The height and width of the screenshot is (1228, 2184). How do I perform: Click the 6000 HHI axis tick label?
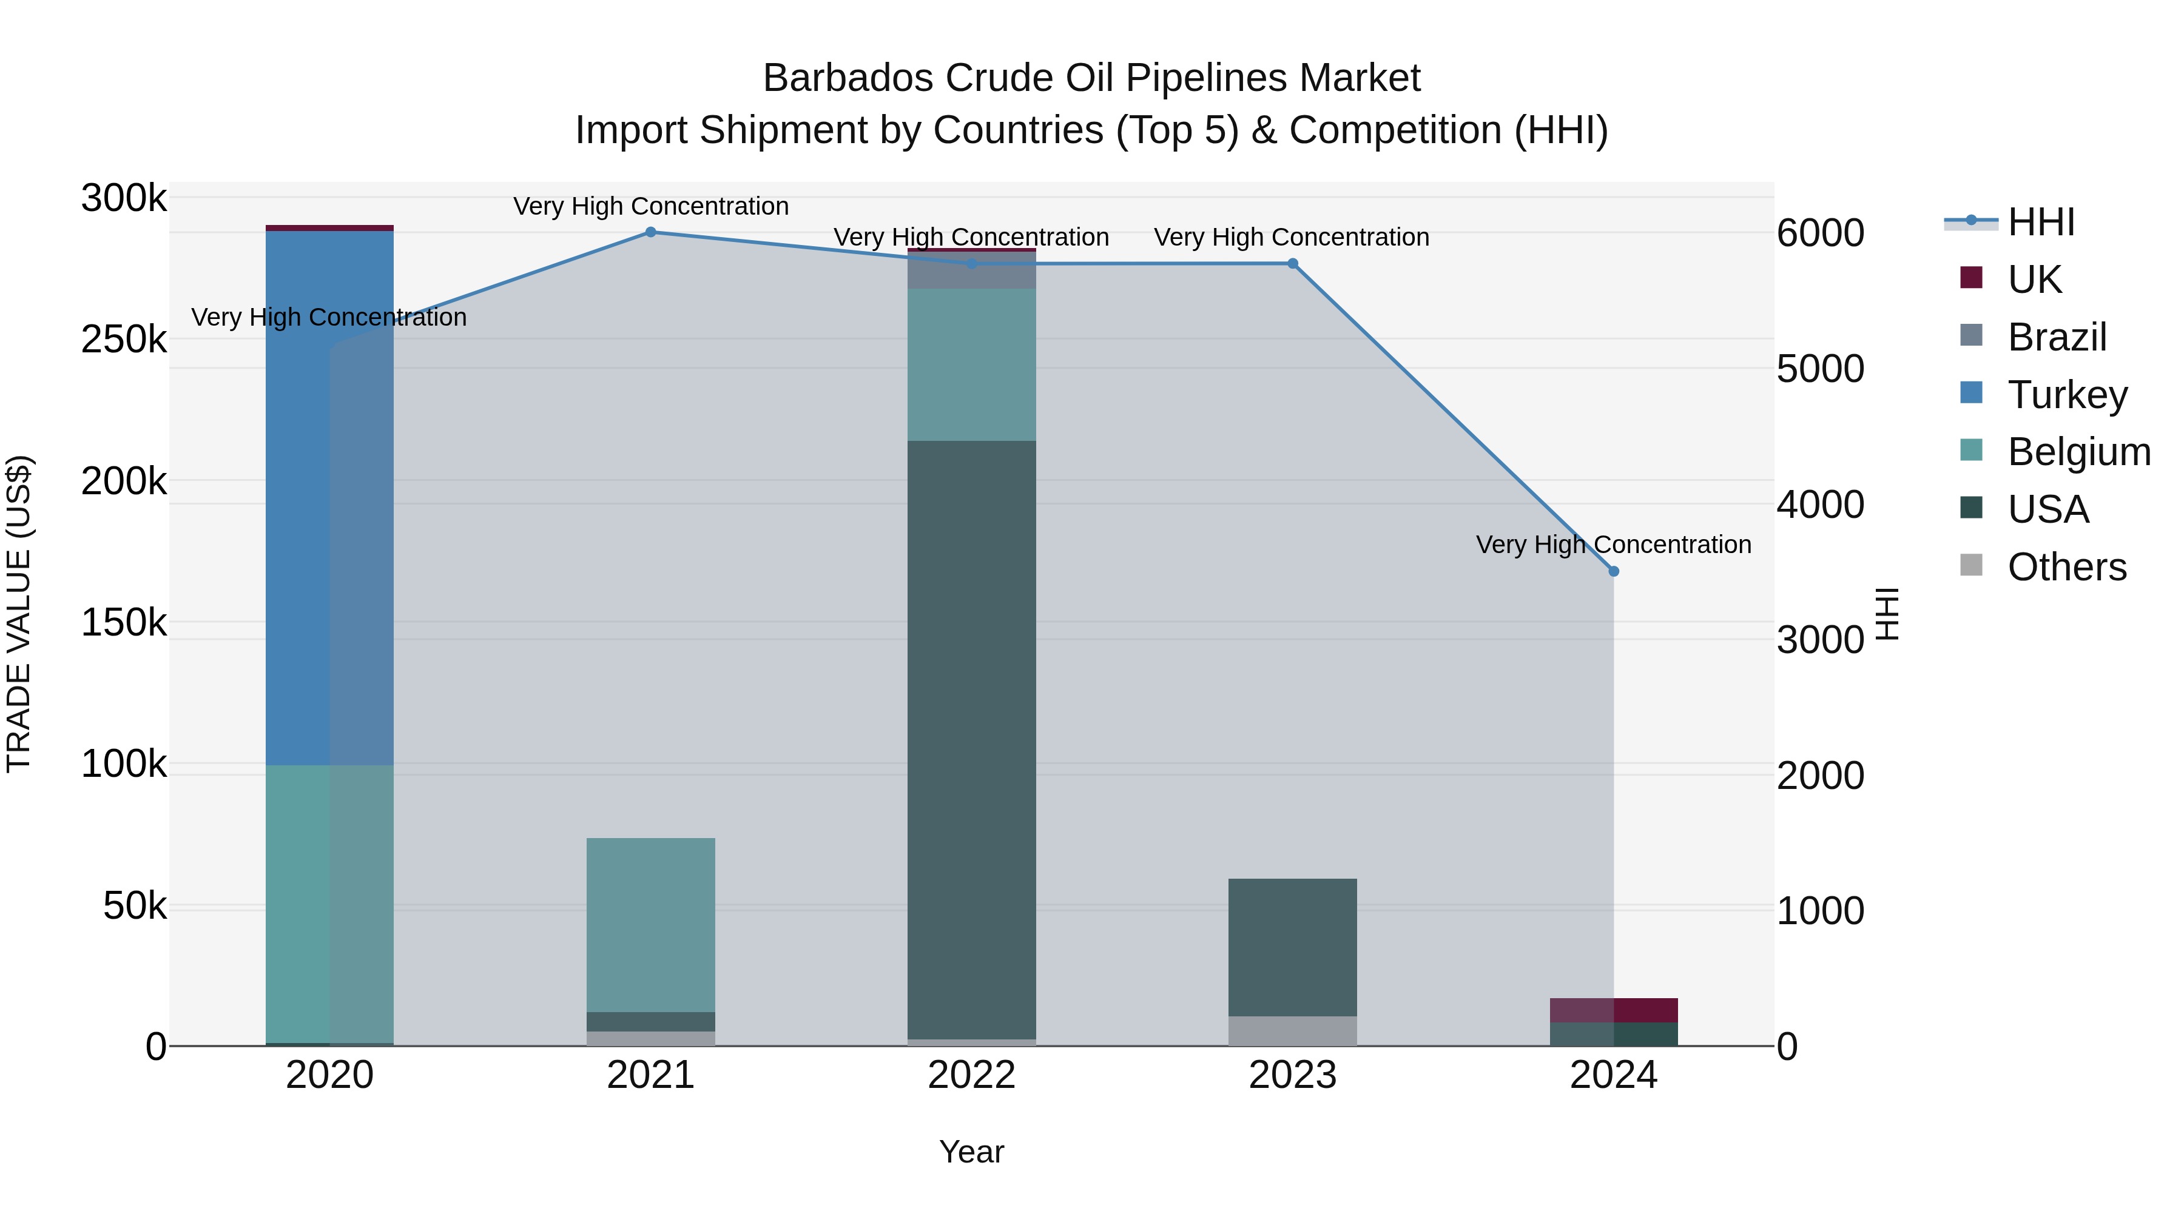(x=1820, y=233)
